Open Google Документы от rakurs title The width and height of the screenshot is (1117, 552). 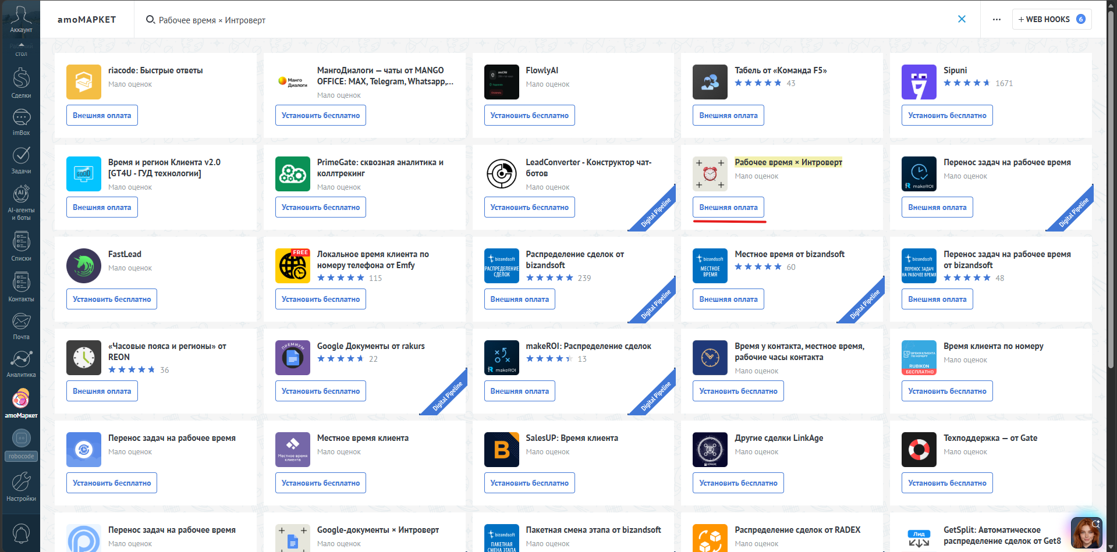point(371,346)
